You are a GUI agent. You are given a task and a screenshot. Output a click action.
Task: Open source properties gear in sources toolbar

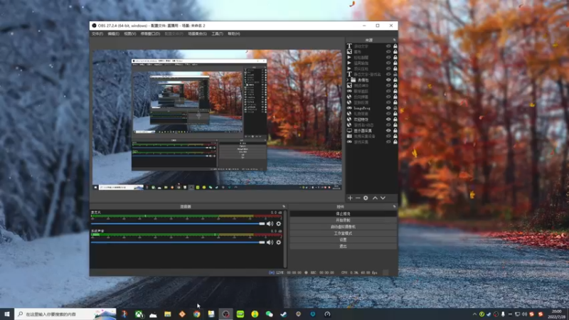click(x=366, y=198)
